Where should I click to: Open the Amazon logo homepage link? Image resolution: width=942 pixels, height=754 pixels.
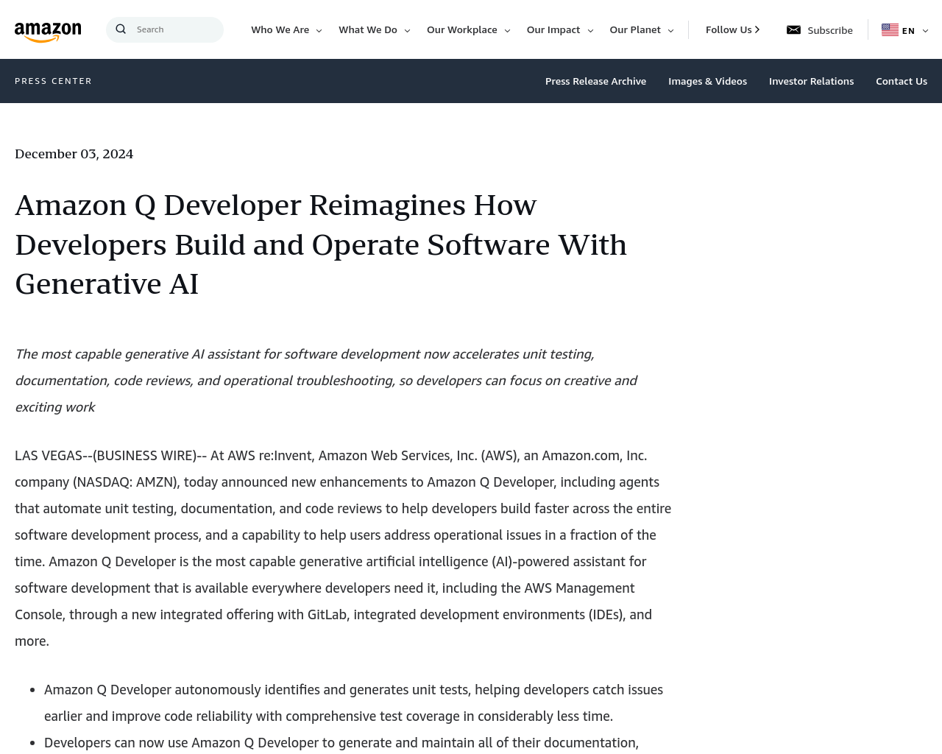(x=48, y=32)
